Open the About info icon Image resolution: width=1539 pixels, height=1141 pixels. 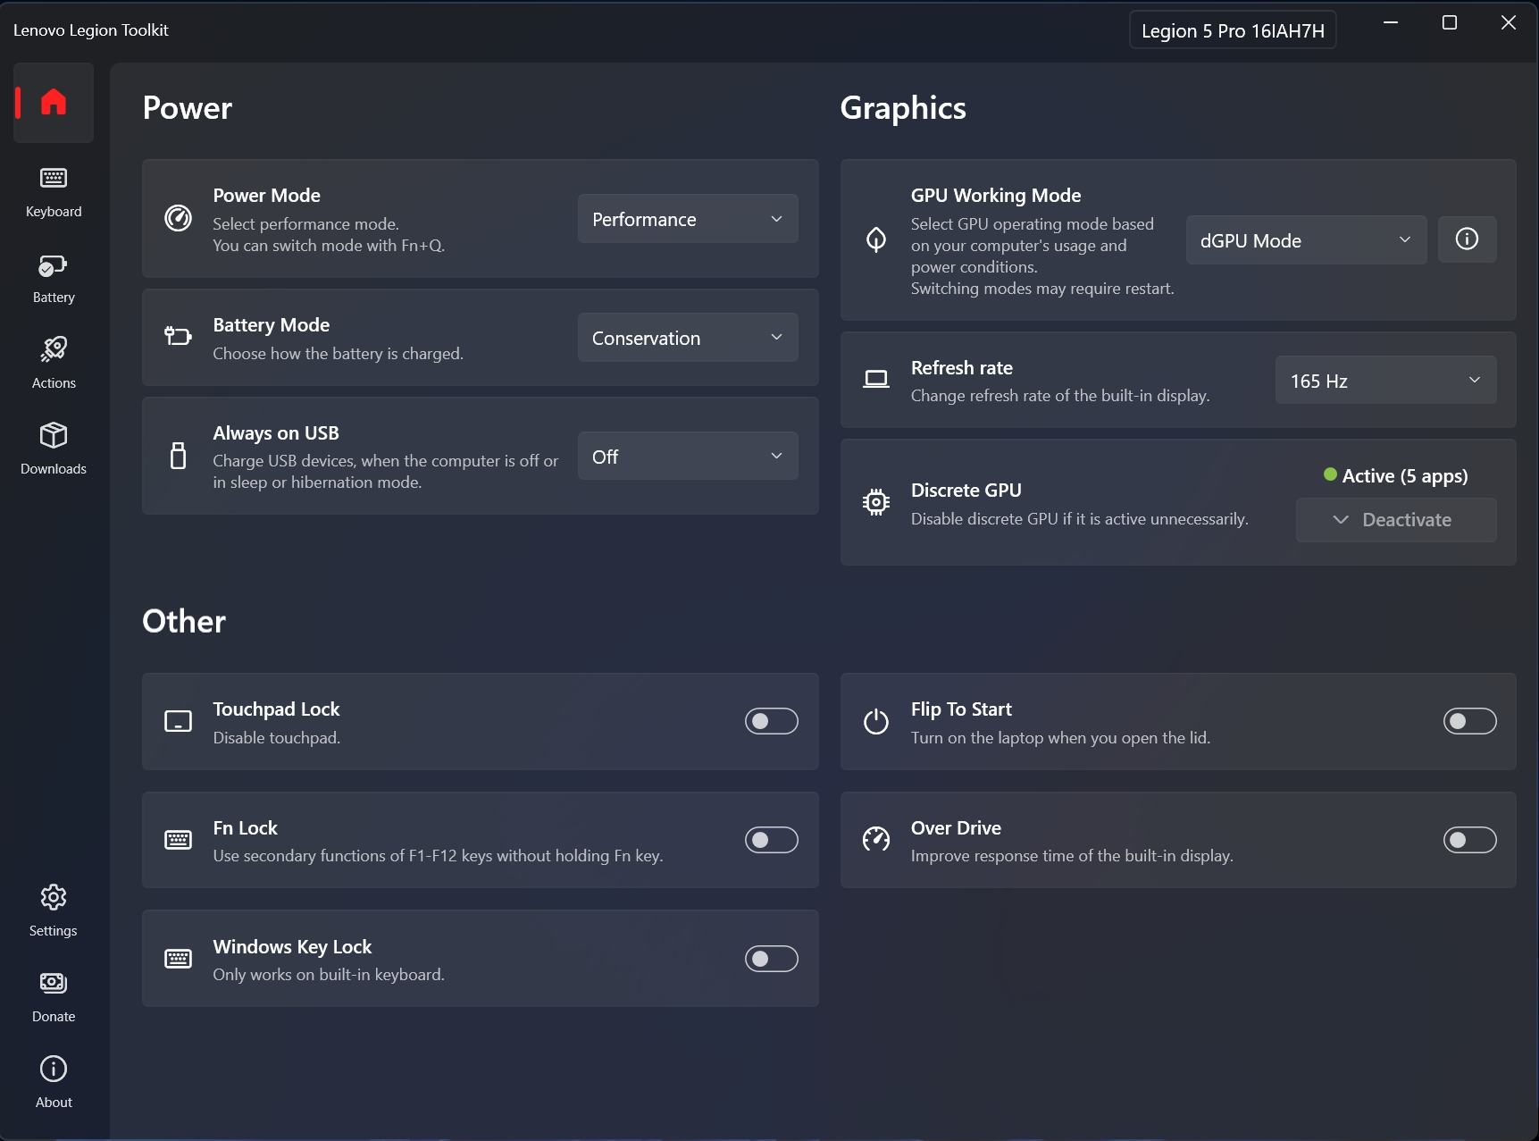pos(54,1069)
